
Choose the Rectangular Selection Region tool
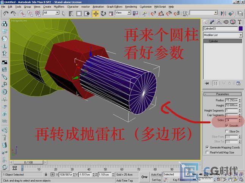coord(79,14)
